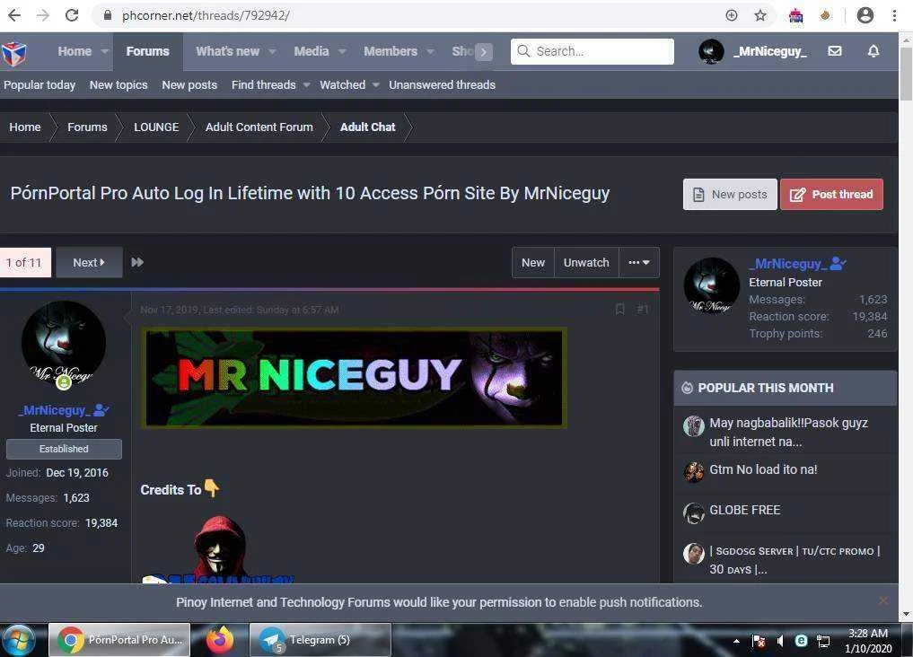Click the PHCorner site logo
Screen dimensions: 913x657
pos(13,52)
